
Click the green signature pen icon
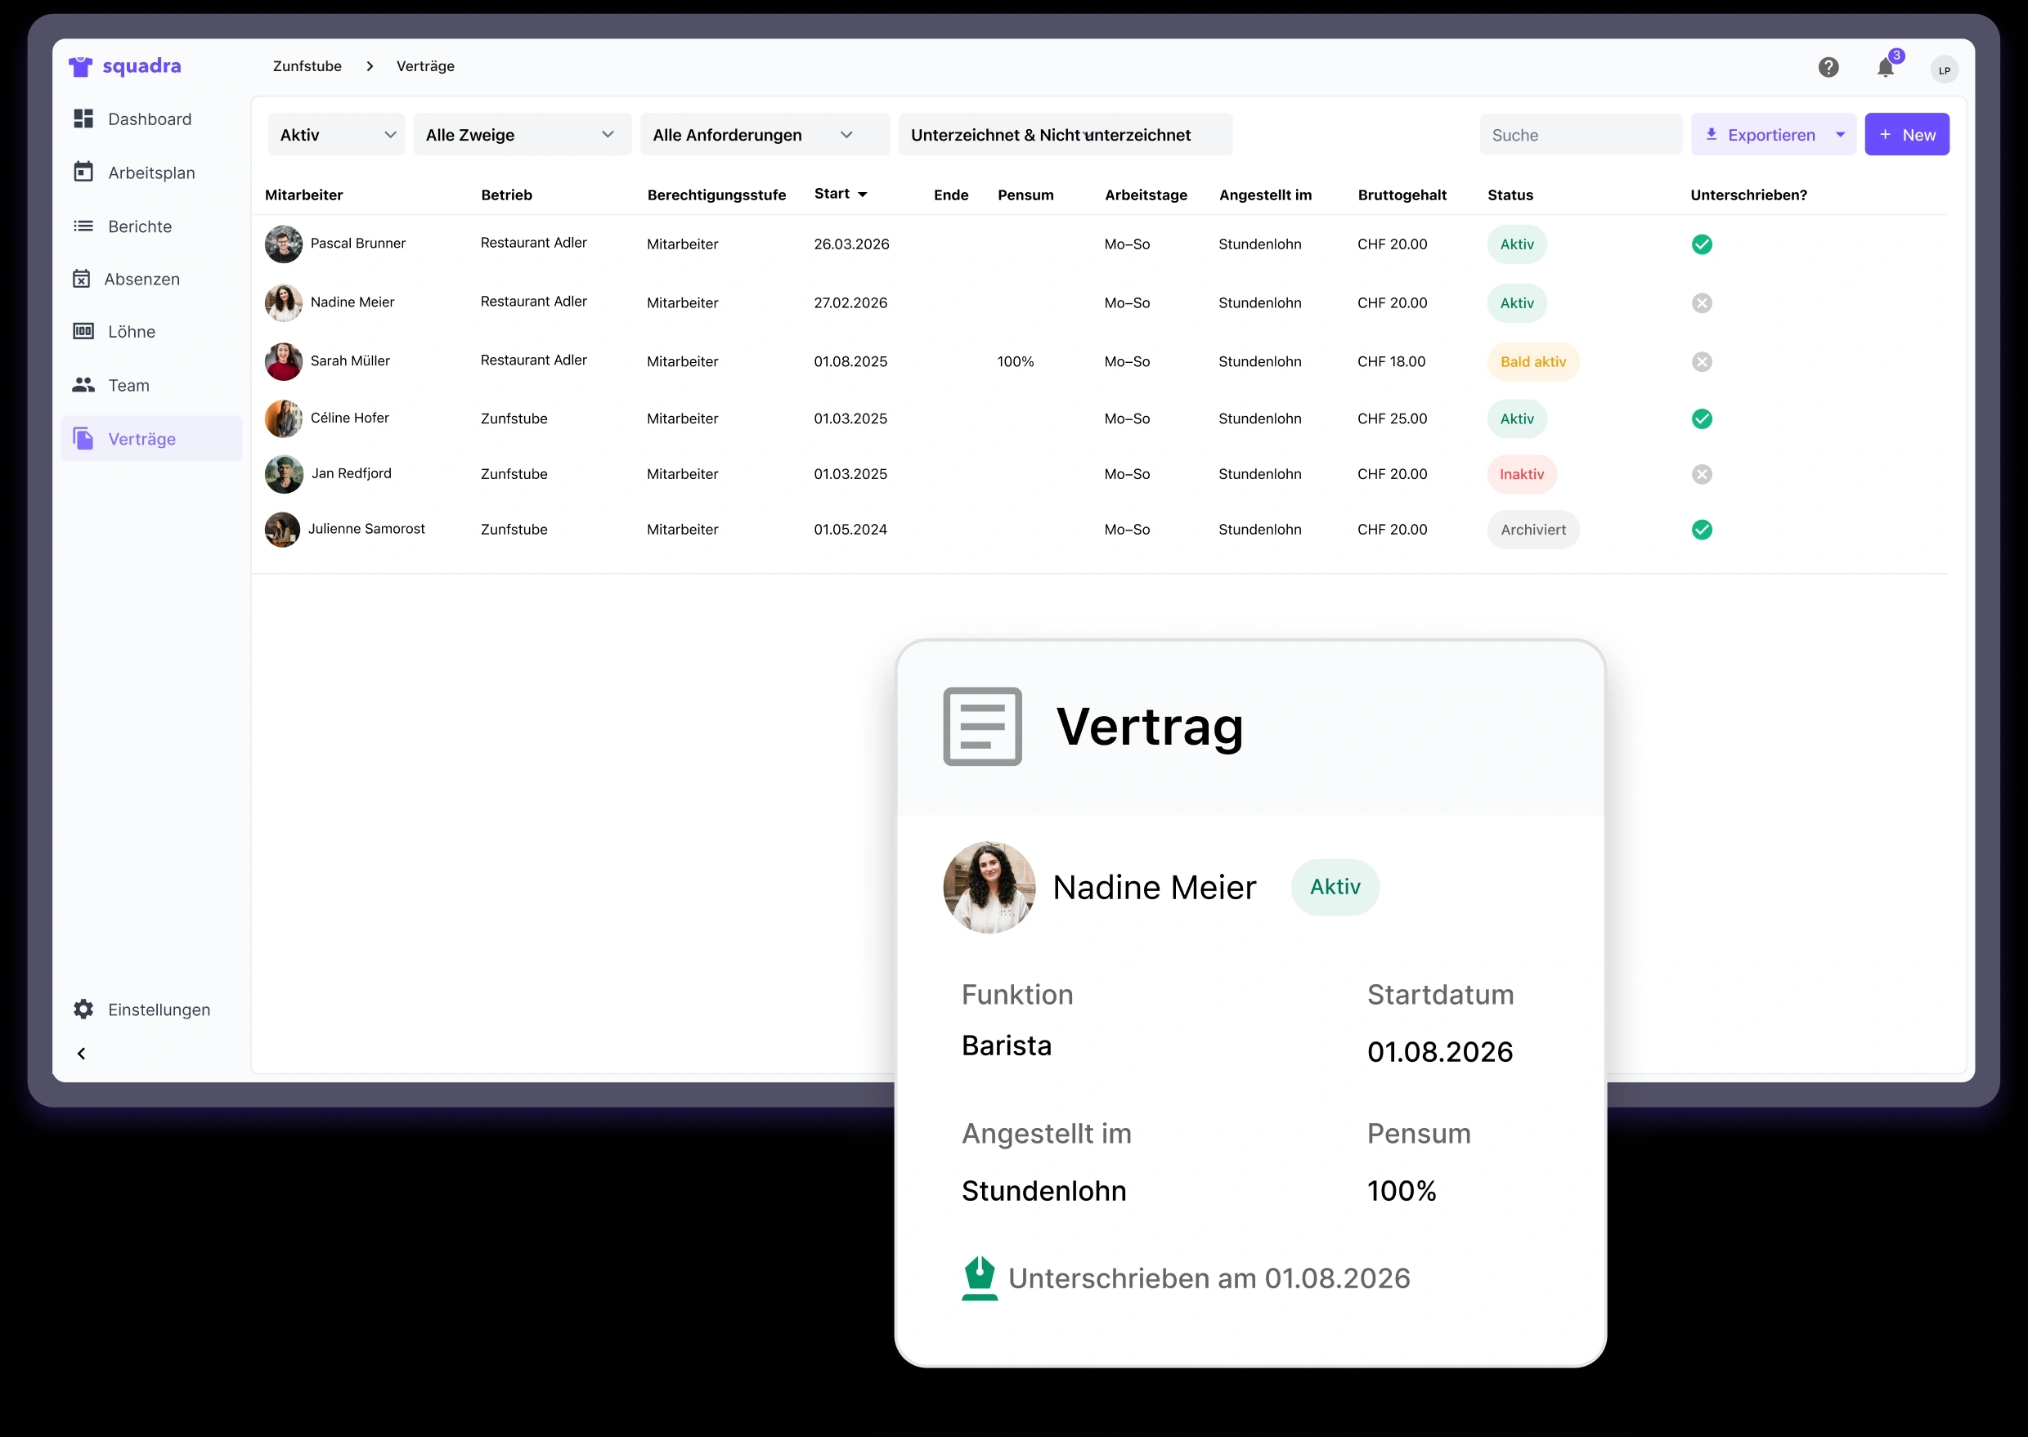point(979,1278)
